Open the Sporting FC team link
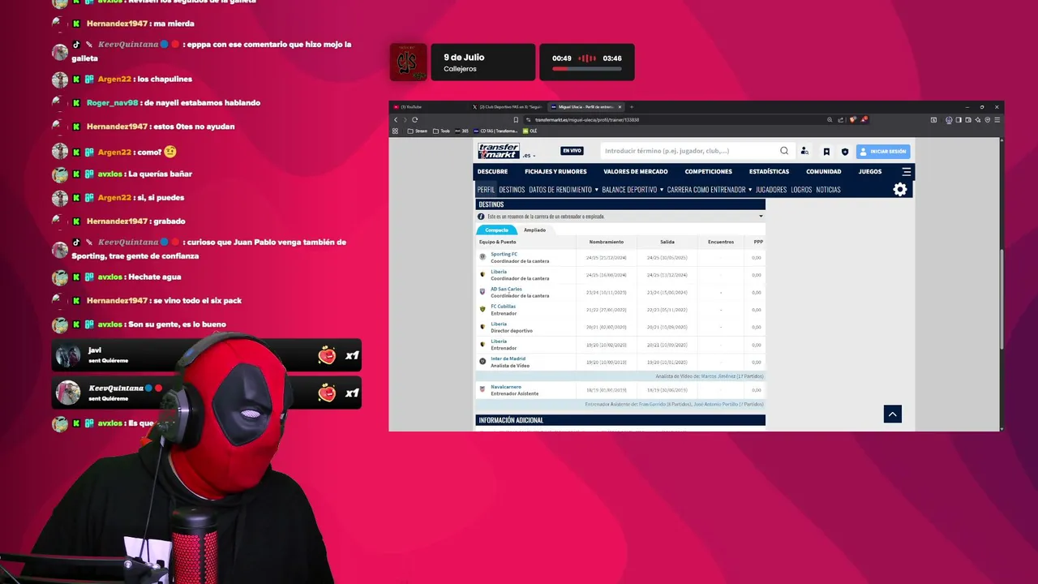The image size is (1038, 584). click(x=504, y=254)
